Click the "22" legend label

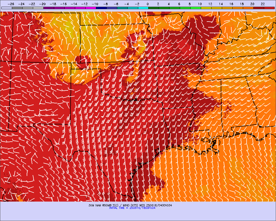point(263,4)
